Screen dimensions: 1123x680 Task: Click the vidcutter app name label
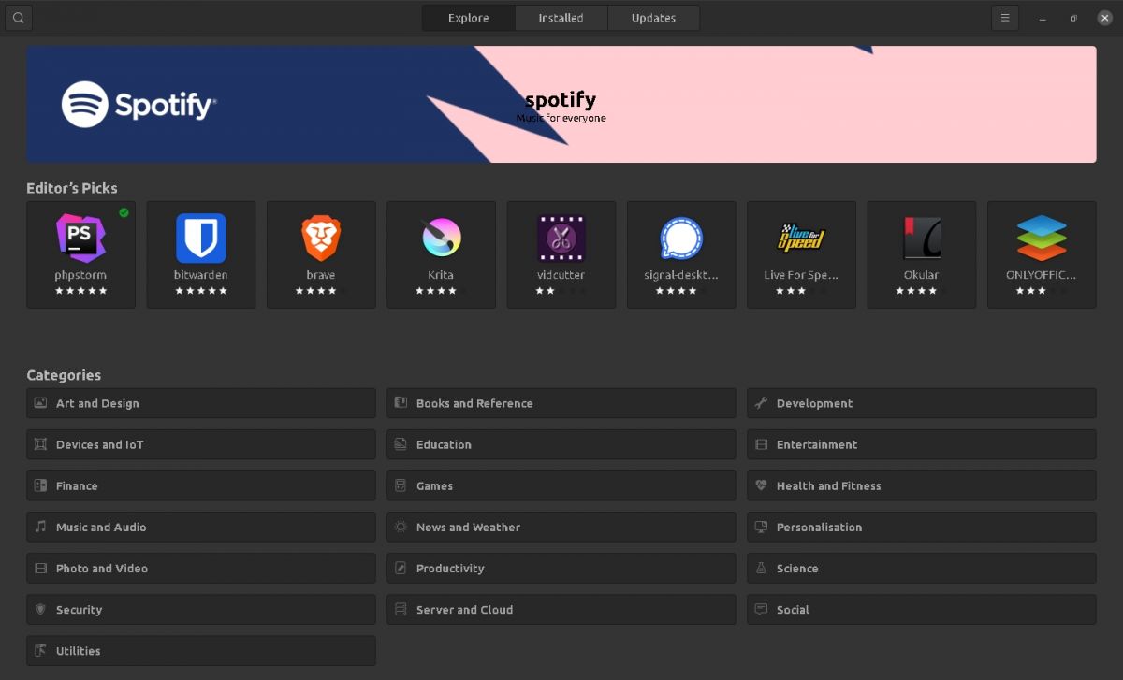click(x=561, y=275)
